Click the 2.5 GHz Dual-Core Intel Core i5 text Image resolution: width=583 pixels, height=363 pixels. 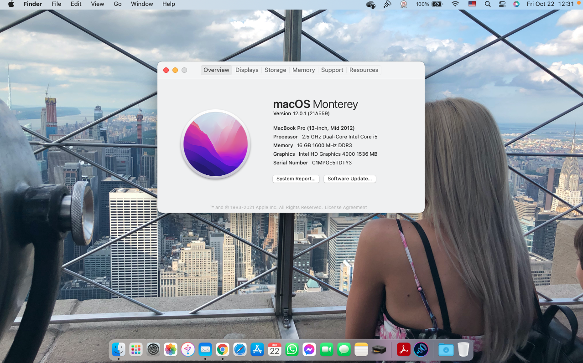pyautogui.click(x=340, y=137)
